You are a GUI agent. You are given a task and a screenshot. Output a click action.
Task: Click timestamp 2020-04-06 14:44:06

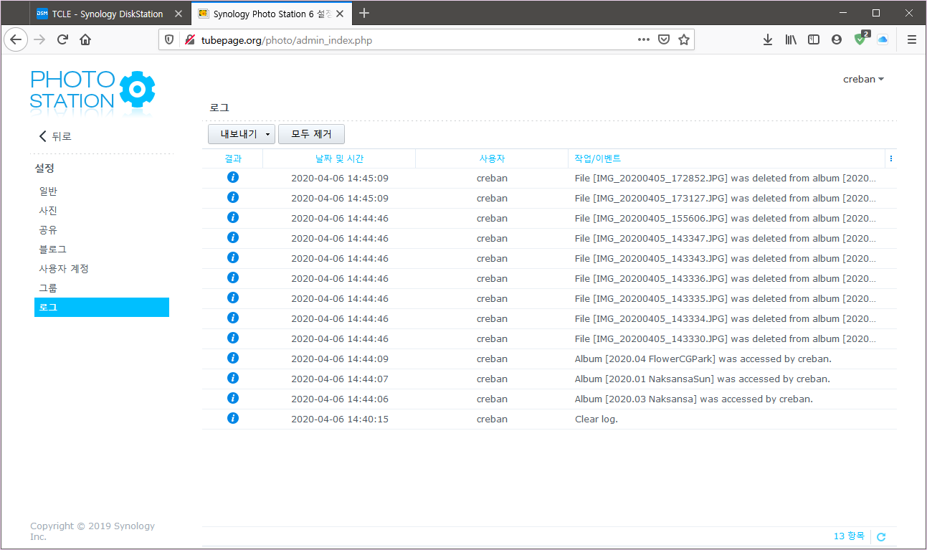[x=339, y=399]
